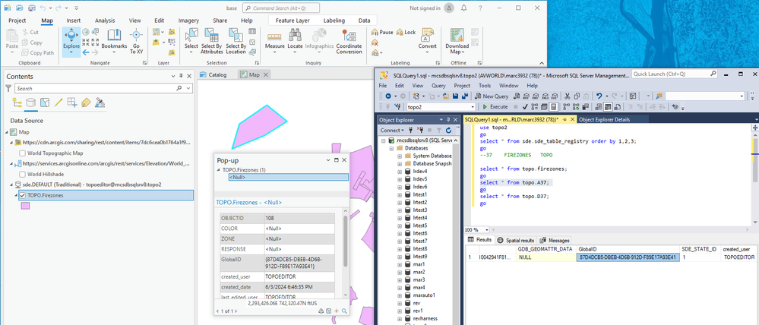The image size is (759, 325).
Task: Click the Project tab
Action: [17, 21]
